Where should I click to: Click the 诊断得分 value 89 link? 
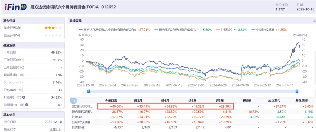(60, 105)
